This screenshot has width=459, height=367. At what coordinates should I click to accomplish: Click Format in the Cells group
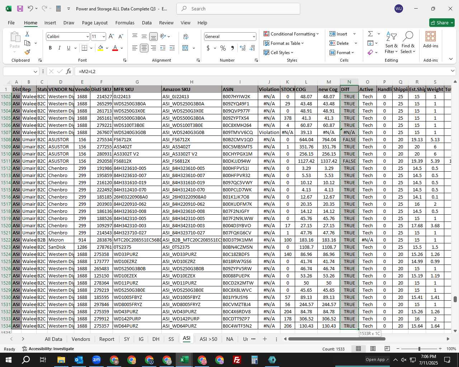point(342,52)
